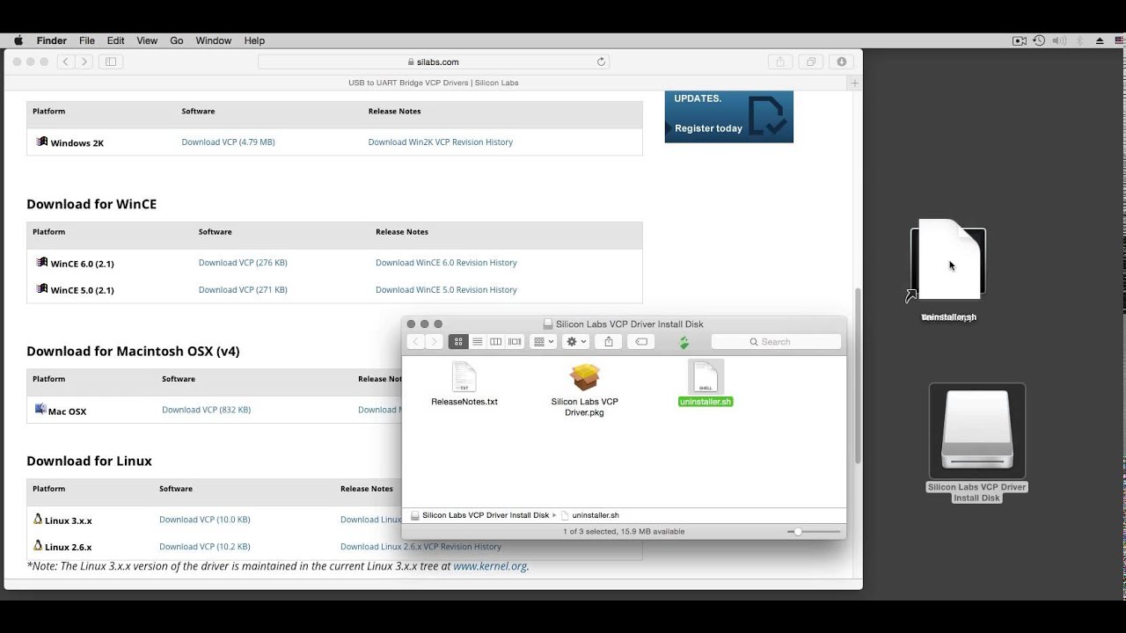This screenshot has width=1126, height=633.
Task: Open the Finder action gear menu
Action: (576, 342)
